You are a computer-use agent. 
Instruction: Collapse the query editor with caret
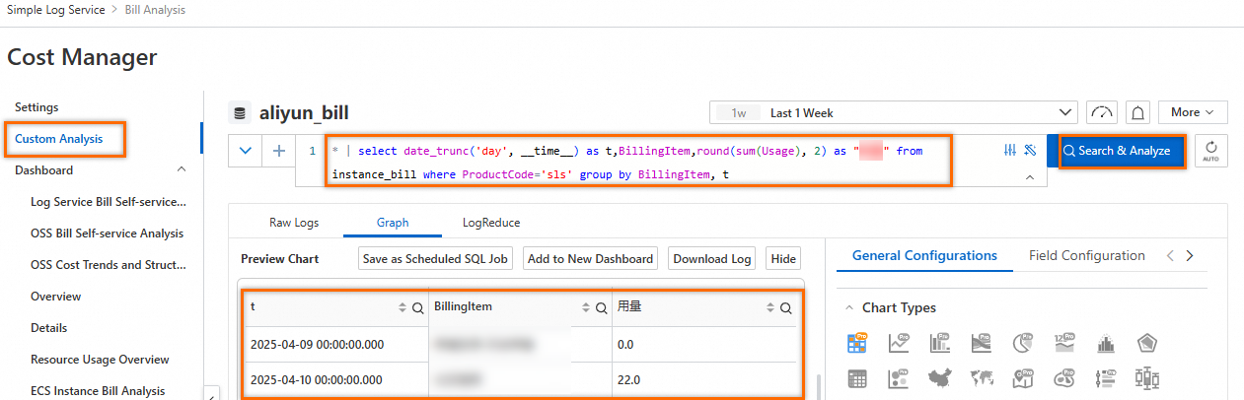pyautogui.click(x=1030, y=177)
